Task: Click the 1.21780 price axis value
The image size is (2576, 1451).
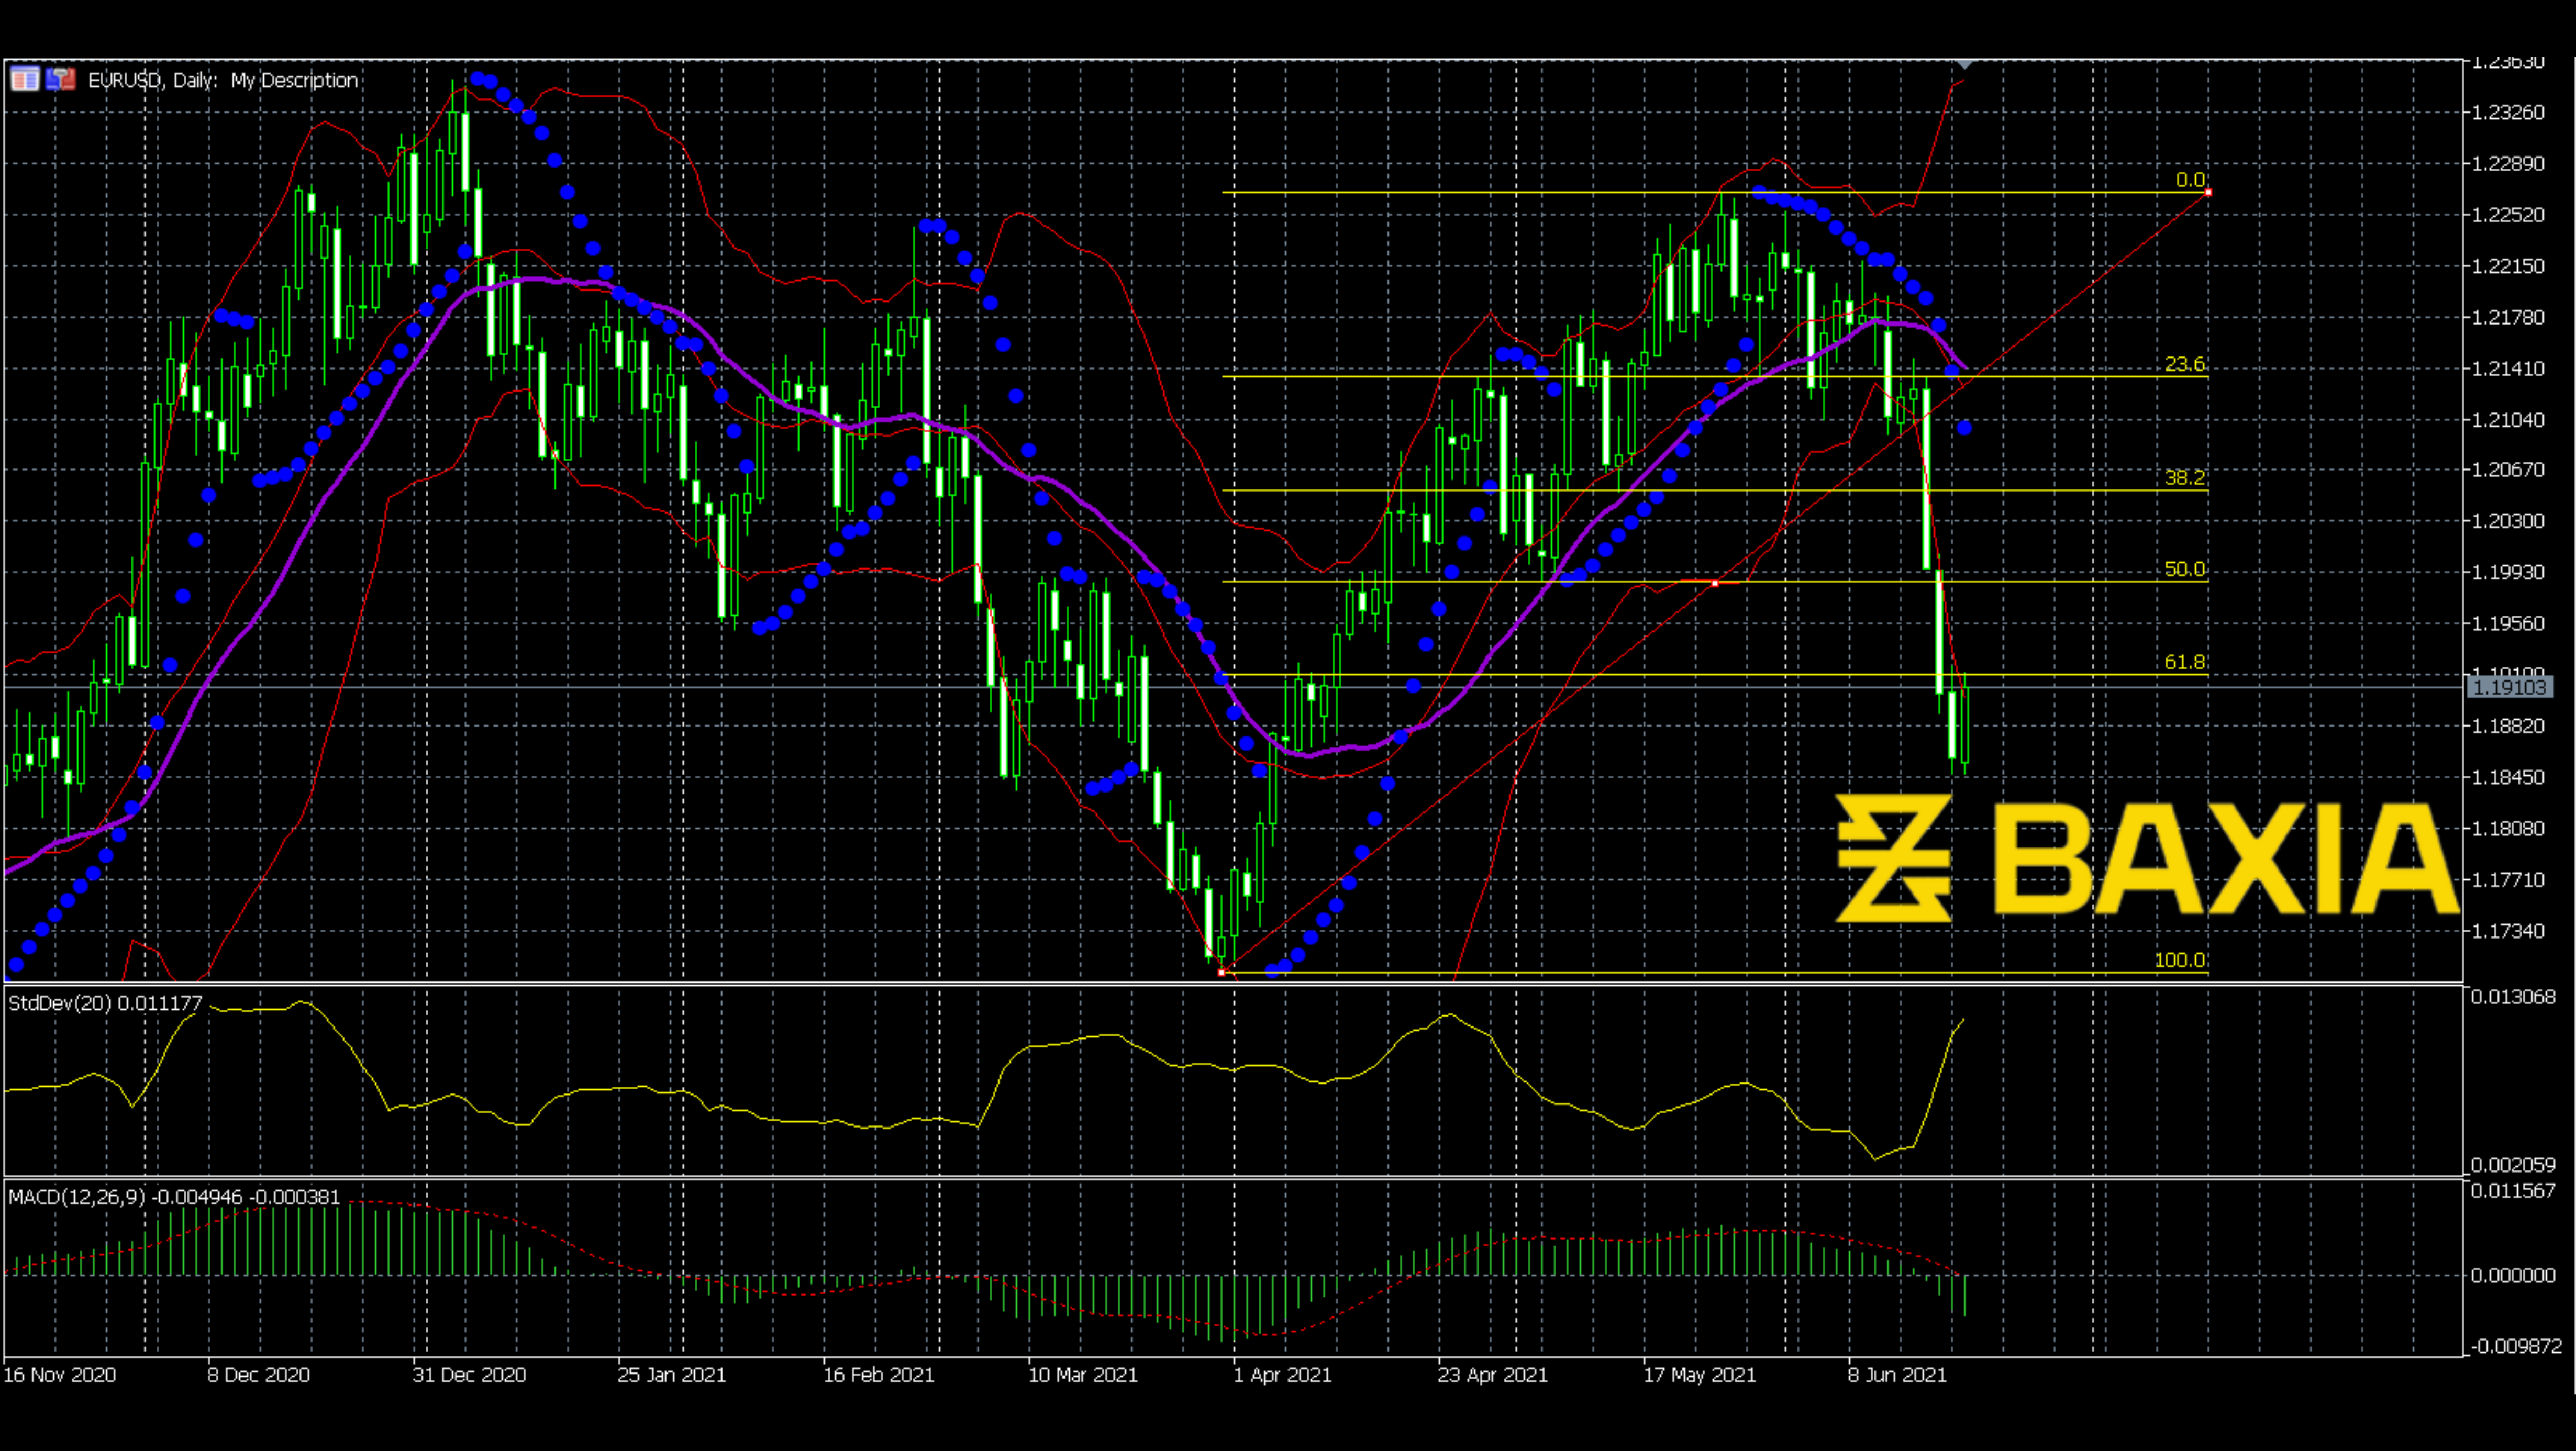Action: 2508,317
